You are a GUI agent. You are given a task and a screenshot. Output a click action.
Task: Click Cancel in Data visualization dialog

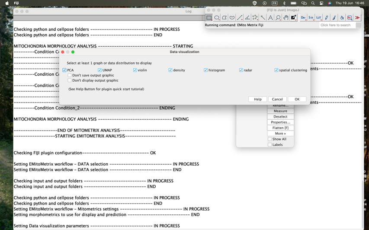277,99
